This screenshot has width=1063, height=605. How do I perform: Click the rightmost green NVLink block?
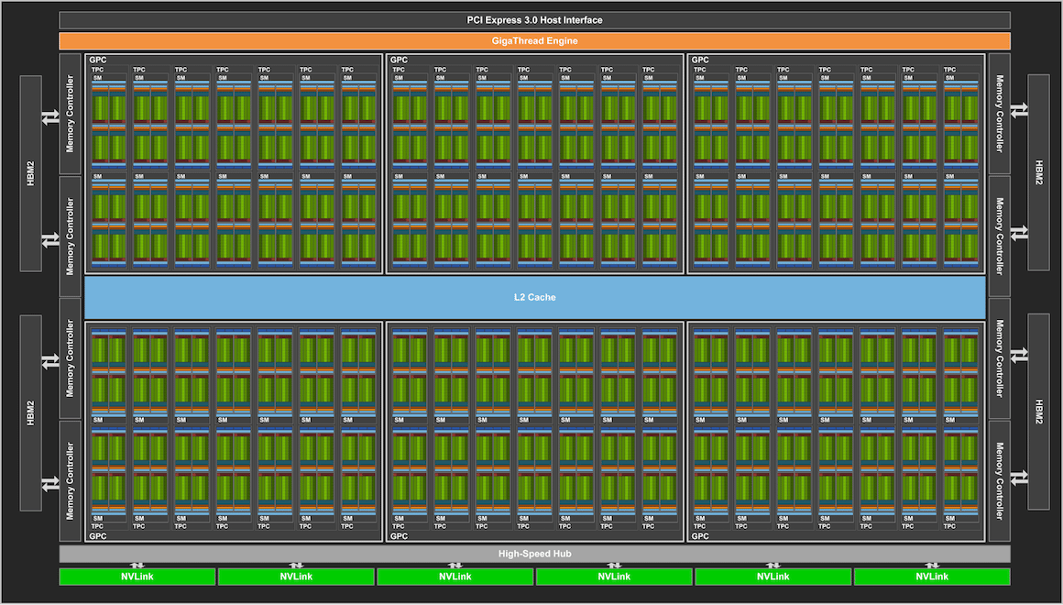click(x=932, y=577)
